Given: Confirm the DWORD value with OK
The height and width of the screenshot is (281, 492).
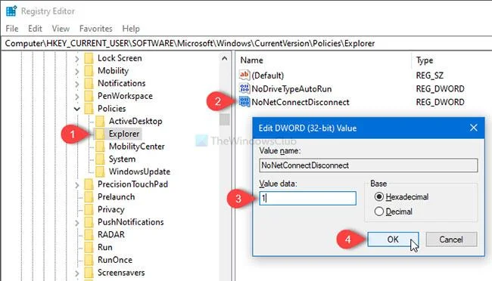Looking at the screenshot, I should pyautogui.click(x=393, y=239).
